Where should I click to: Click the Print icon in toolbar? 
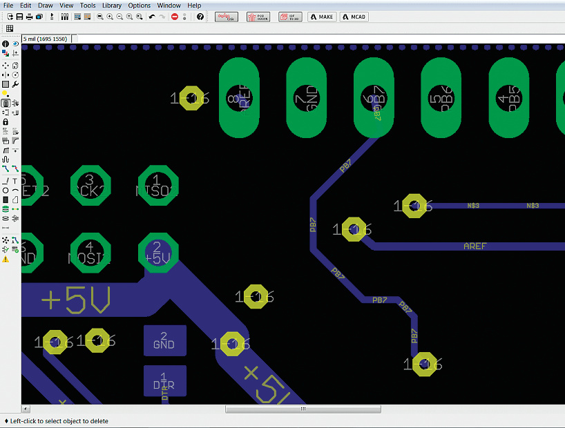[x=30, y=17]
